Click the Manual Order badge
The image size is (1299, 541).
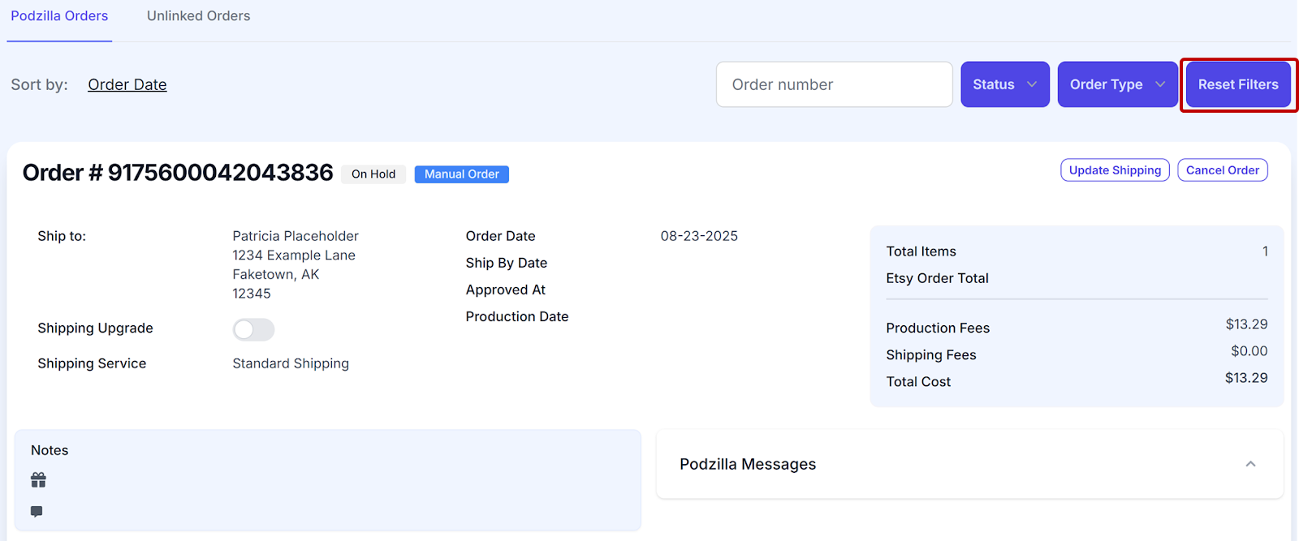click(x=461, y=174)
